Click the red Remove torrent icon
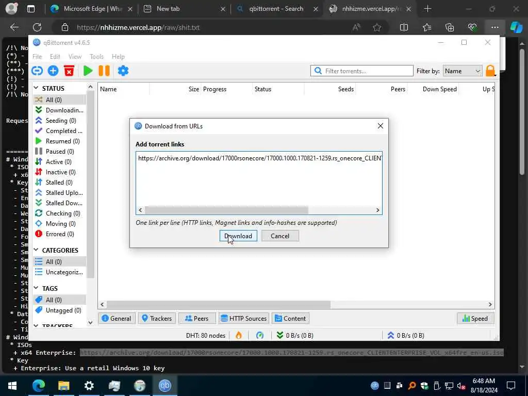The height and width of the screenshot is (396, 528). coord(69,71)
